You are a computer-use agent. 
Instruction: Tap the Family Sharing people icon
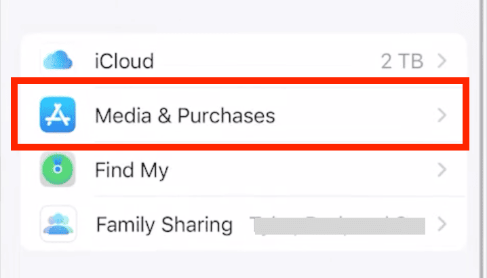click(58, 224)
